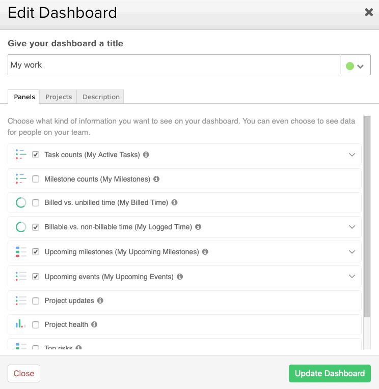The image size is (379, 389).
Task: Click the red Close button
Action: click(x=24, y=373)
